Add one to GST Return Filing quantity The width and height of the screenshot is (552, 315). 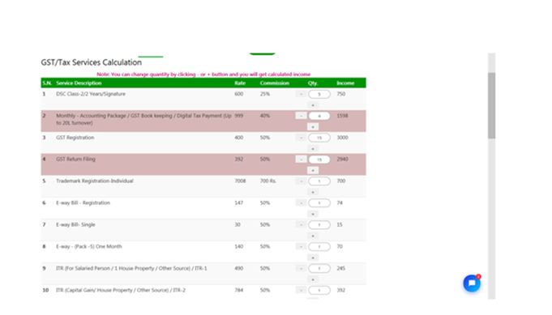click(313, 171)
